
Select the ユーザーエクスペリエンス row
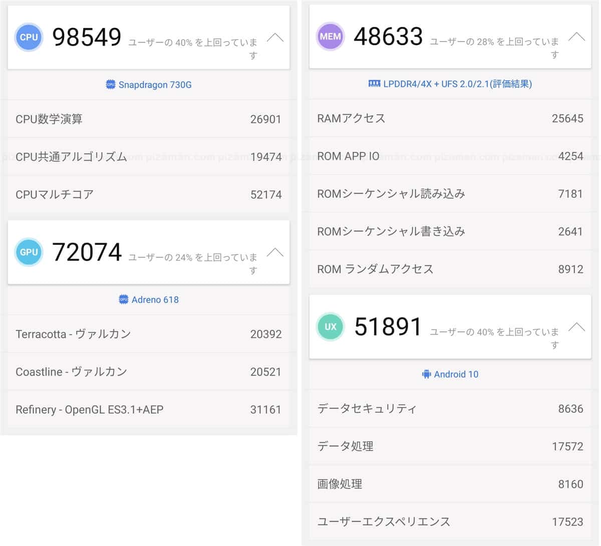click(450, 521)
